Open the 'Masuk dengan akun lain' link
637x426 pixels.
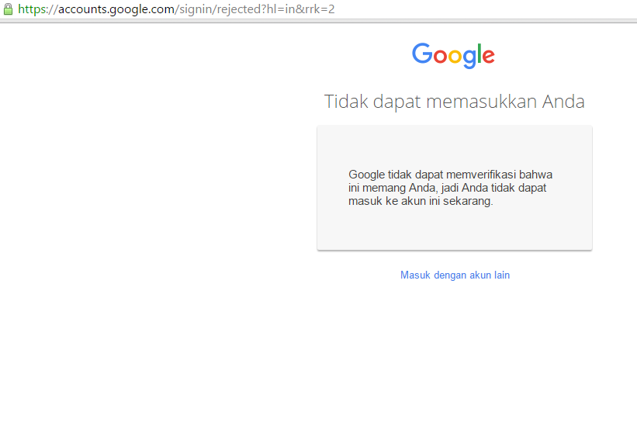455,275
